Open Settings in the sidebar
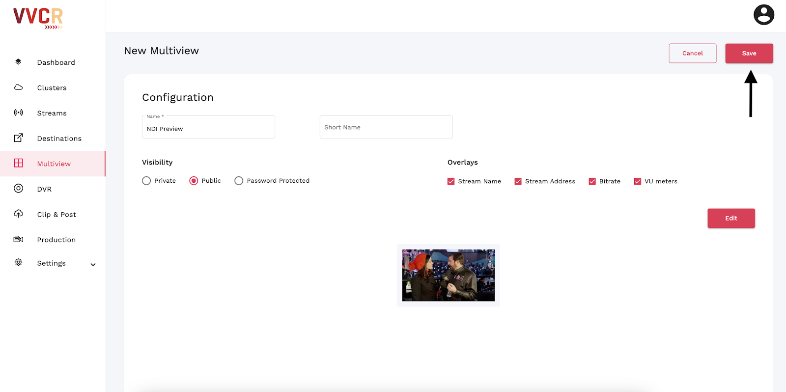786x392 pixels. click(51, 263)
